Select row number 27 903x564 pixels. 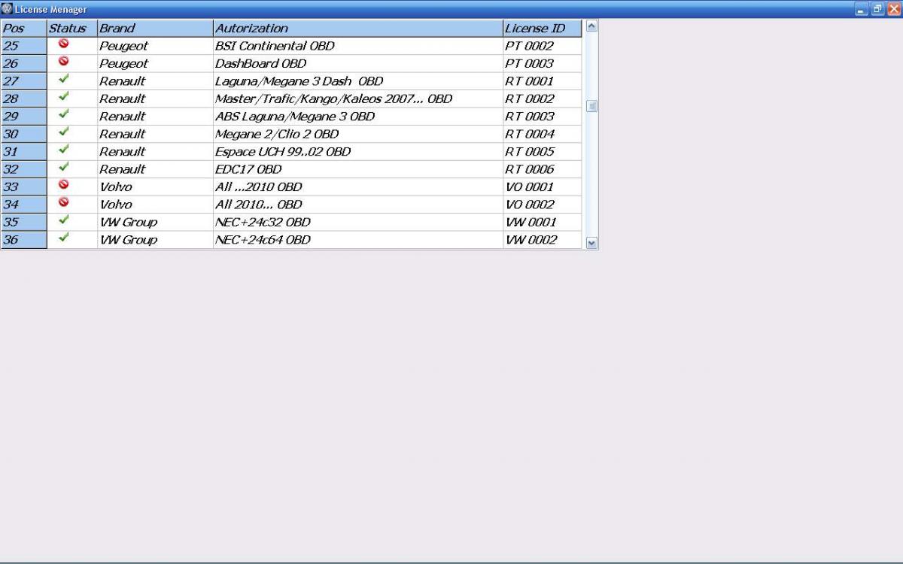pos(24,81)
